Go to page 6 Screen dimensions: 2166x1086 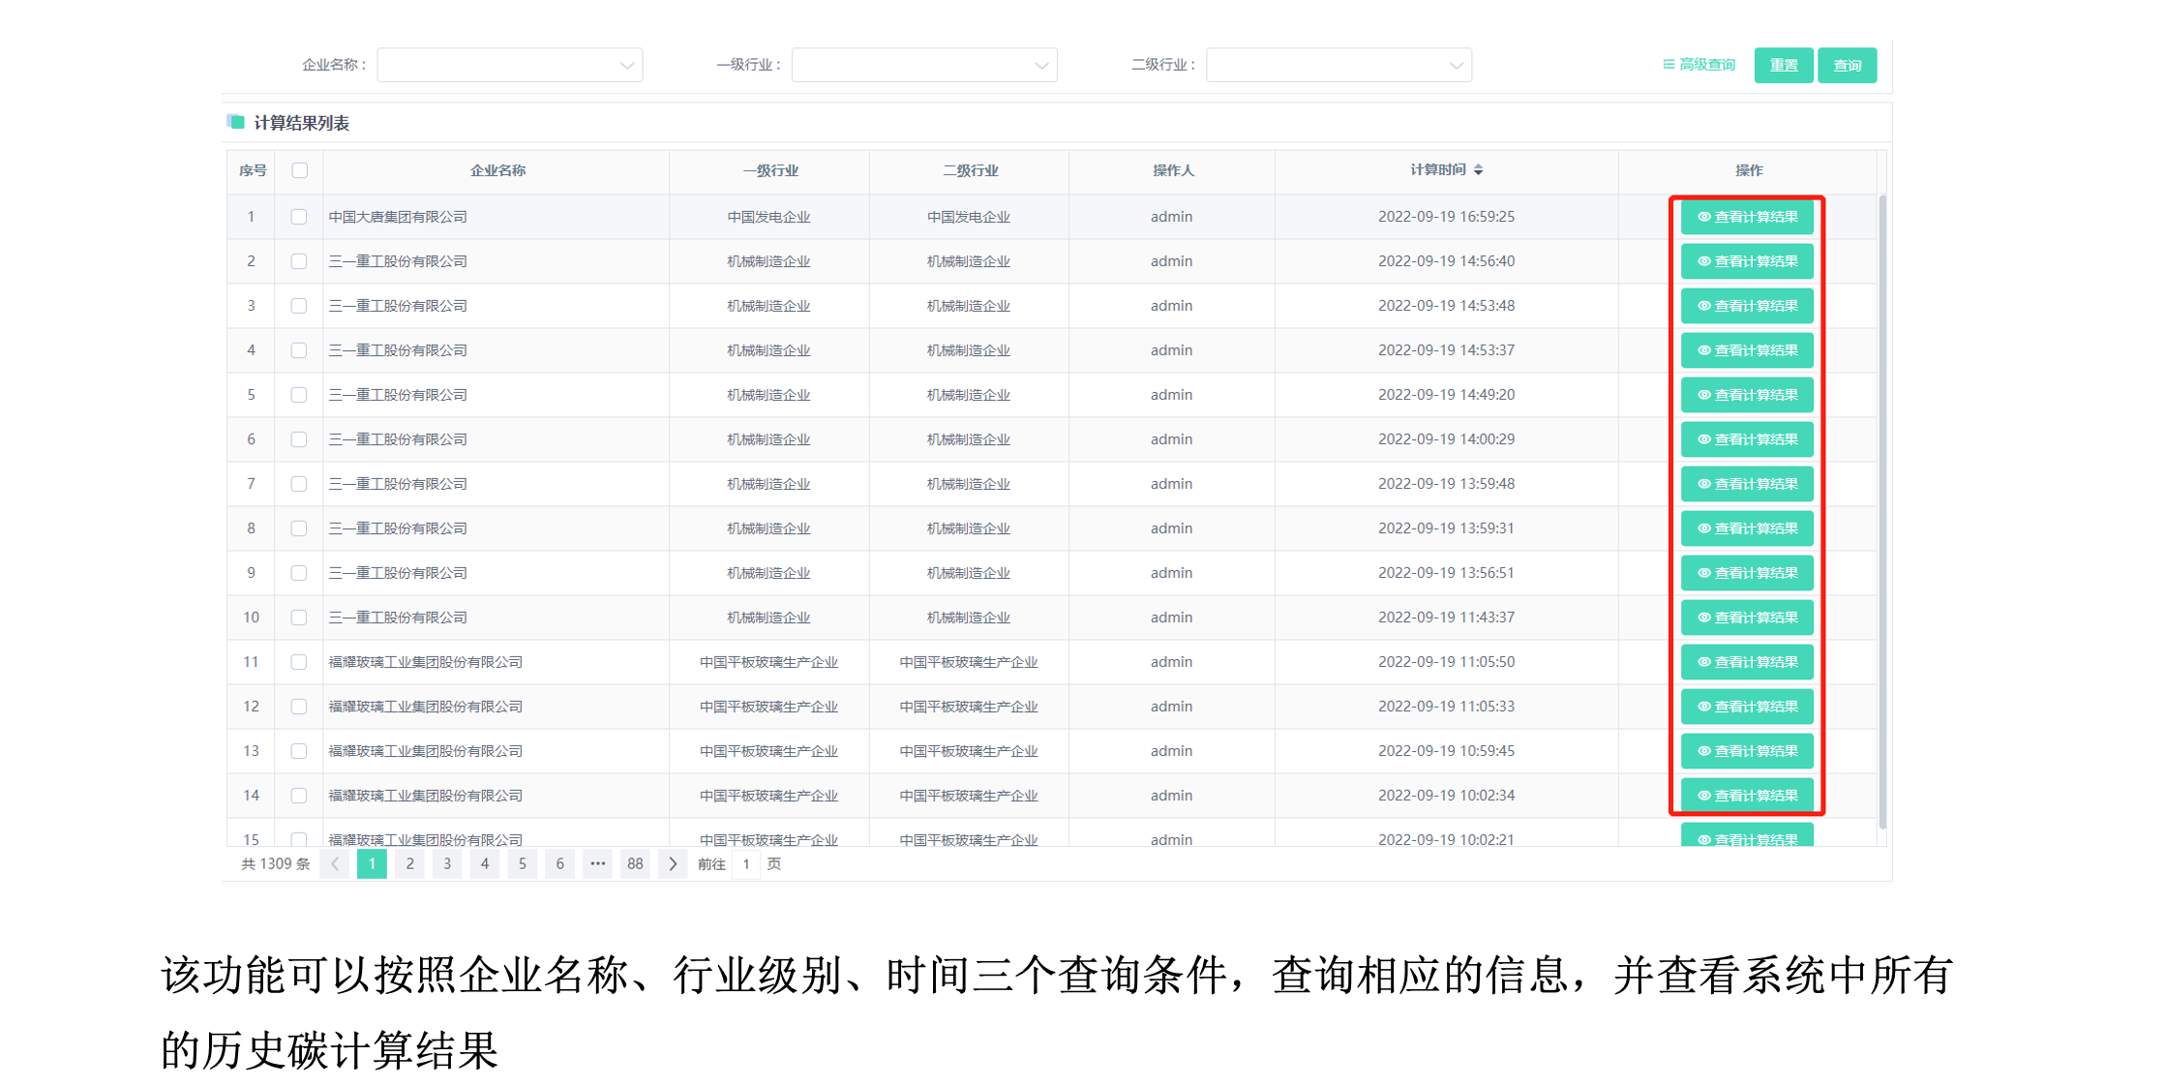click(x=559, y=864)
